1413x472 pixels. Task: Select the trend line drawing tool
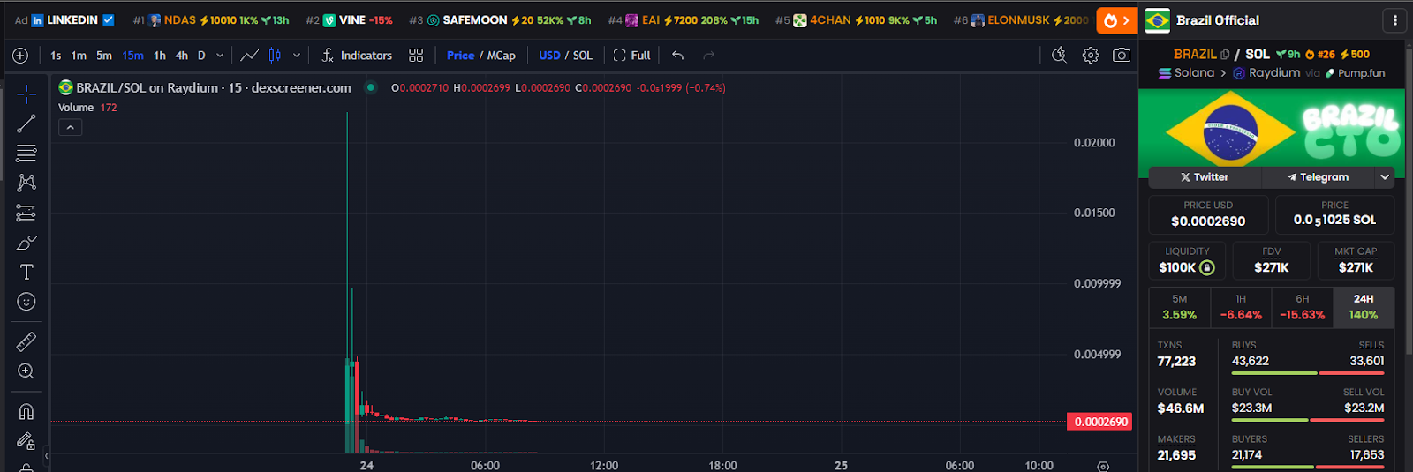click(x=26, y=124)
